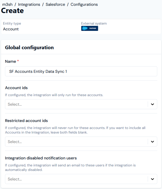Expand notification users dropdown chevron

coord(152,179)
